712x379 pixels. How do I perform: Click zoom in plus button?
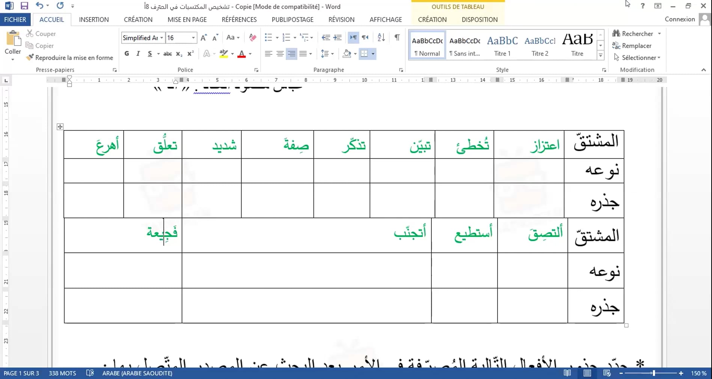point(681,373)
